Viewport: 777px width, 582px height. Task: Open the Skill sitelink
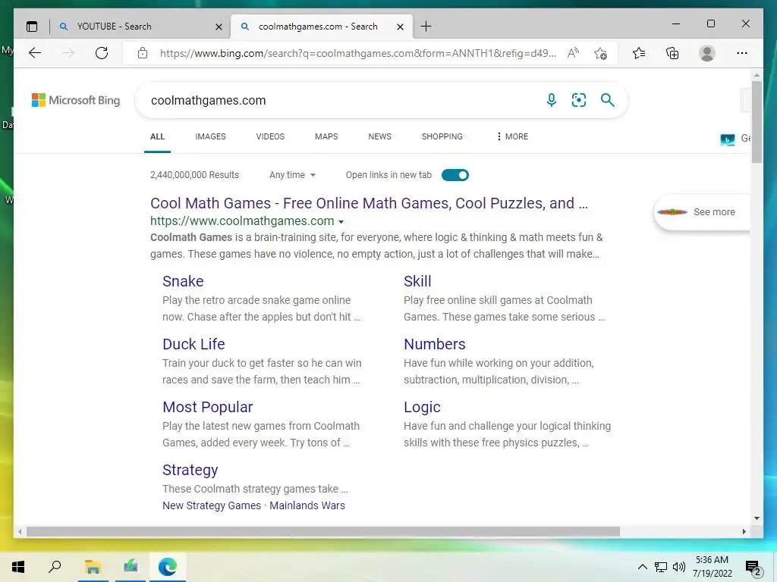pyautogui.click(x=417, y=281)
